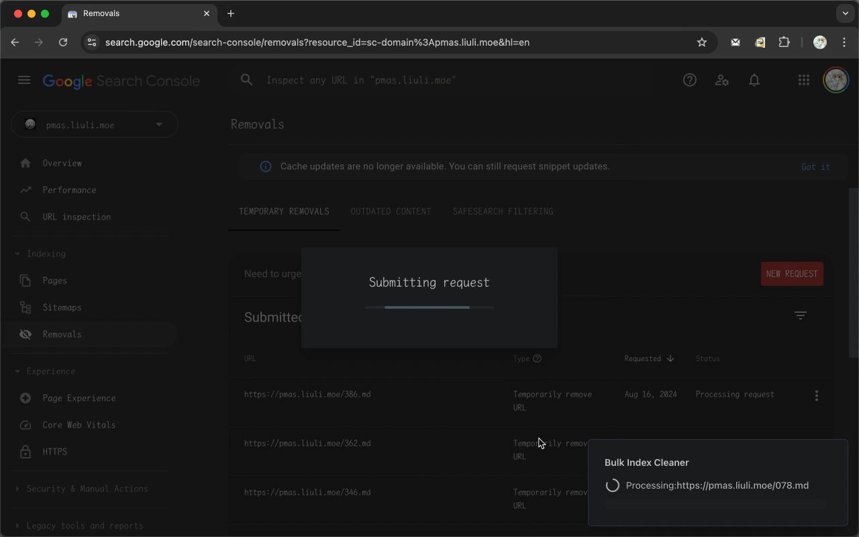Open options menu for 386.md row

817,395
